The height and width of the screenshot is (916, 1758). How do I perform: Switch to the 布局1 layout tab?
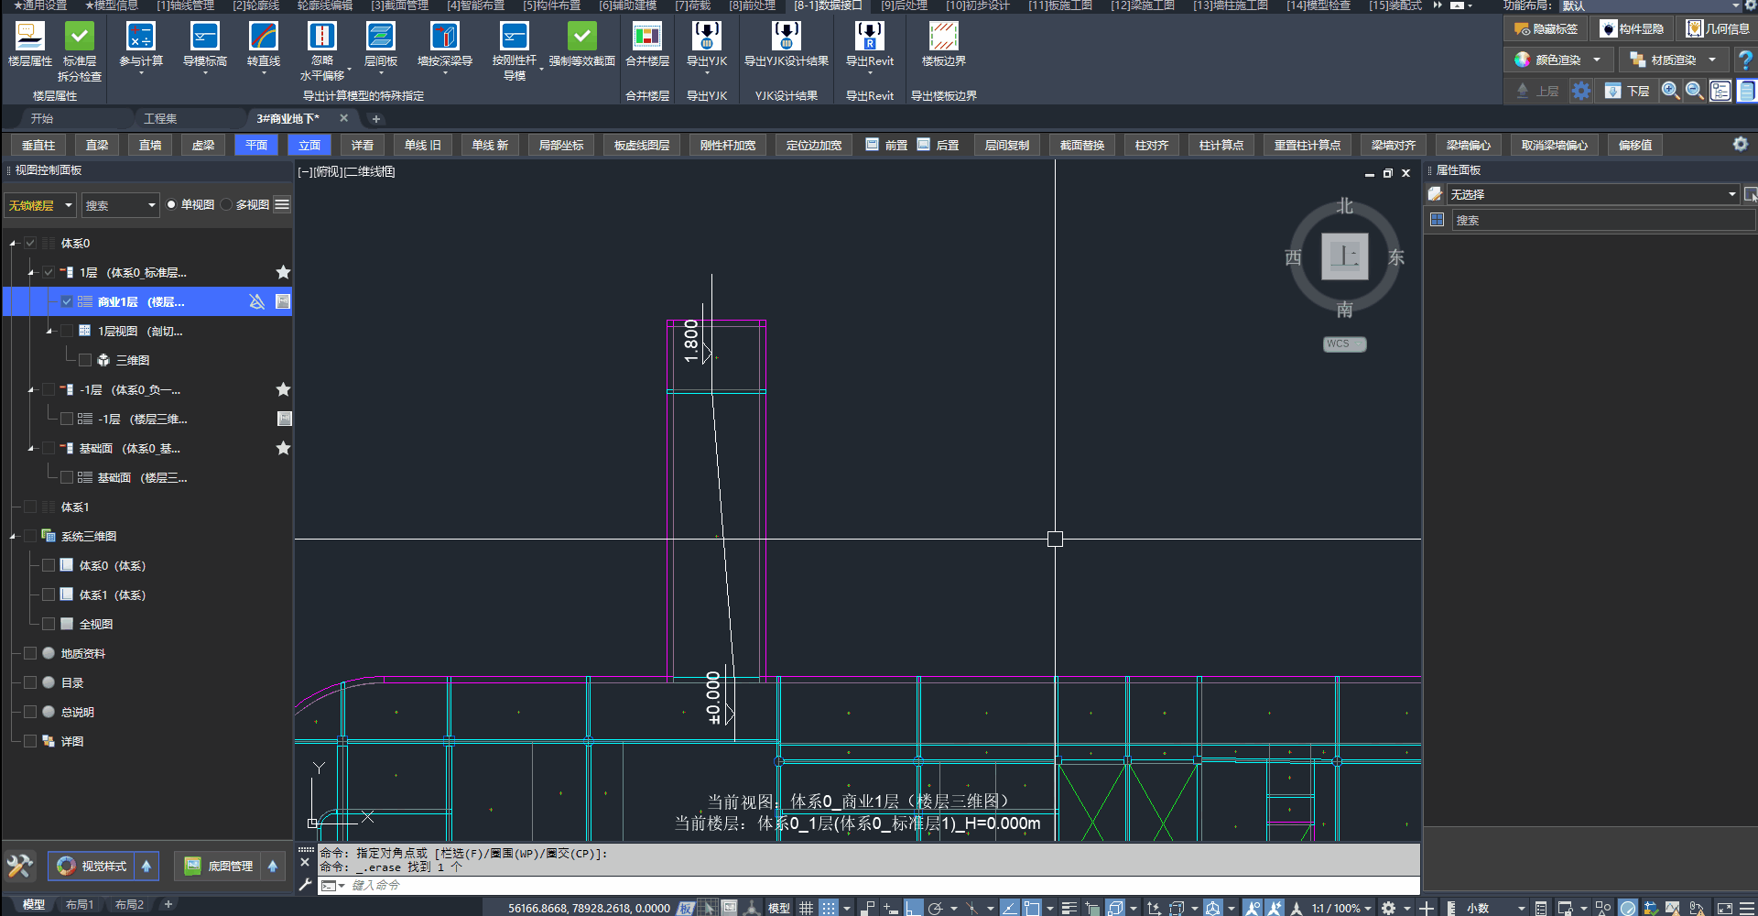click(x=80, y=905)
